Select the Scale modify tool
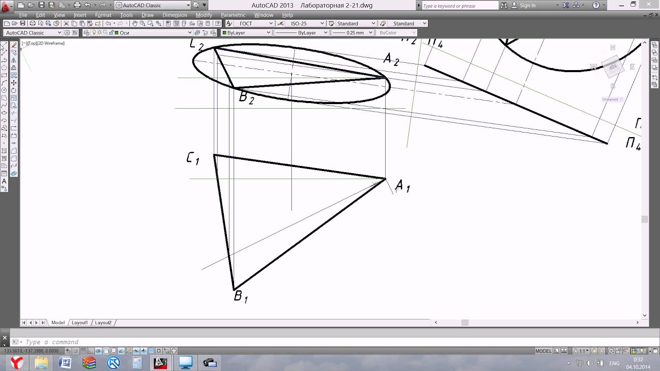The width and height of the screenshot is (660, 371). click(x=14, y=97)
